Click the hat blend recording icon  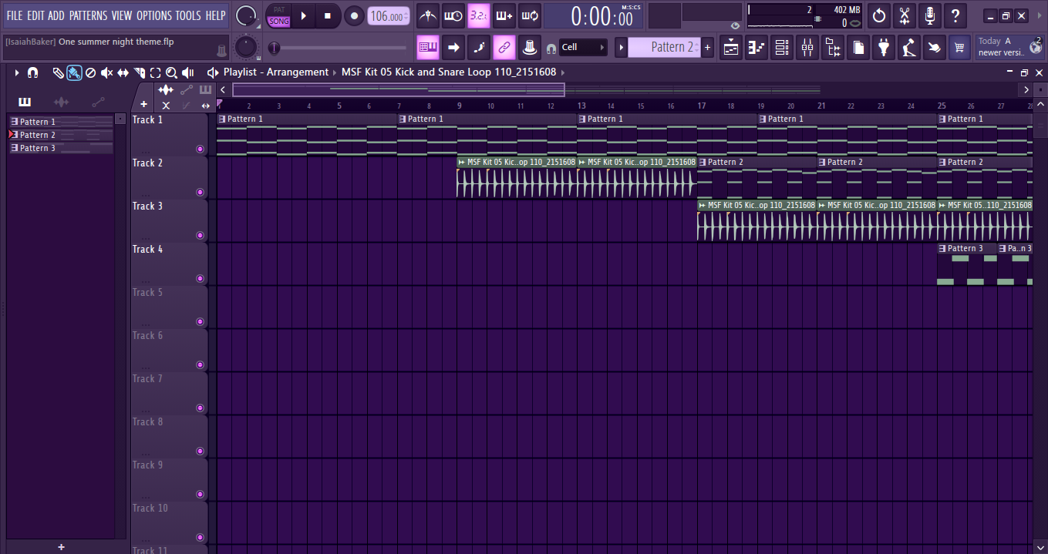[529, 48]
